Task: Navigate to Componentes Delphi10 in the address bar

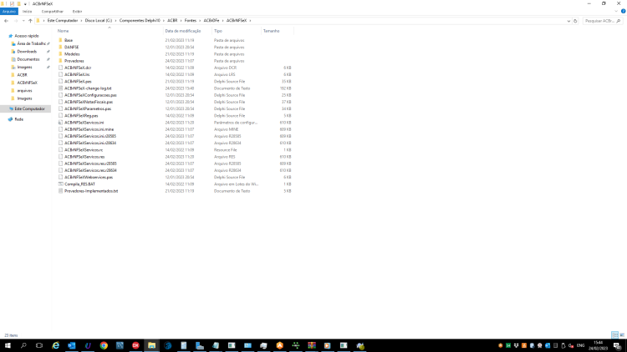Action: (140, 21)
